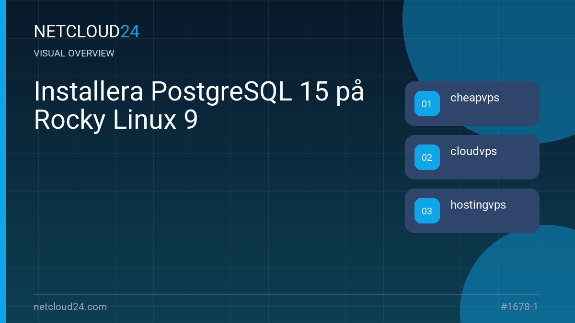575x323 pixels.
Task: Select the 02 number badge
Action: pyautogui.click(x=427, y=157)
